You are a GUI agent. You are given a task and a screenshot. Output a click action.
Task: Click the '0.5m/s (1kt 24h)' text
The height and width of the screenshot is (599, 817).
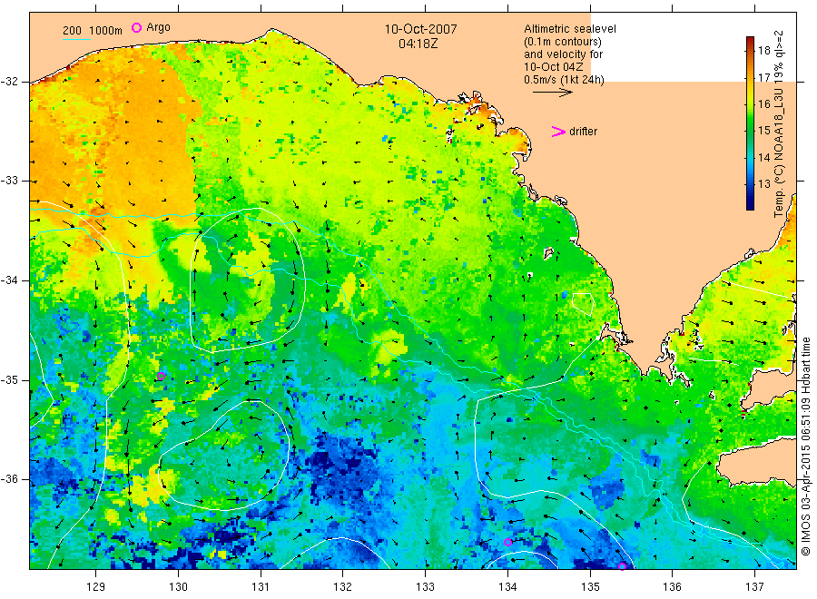565,80
